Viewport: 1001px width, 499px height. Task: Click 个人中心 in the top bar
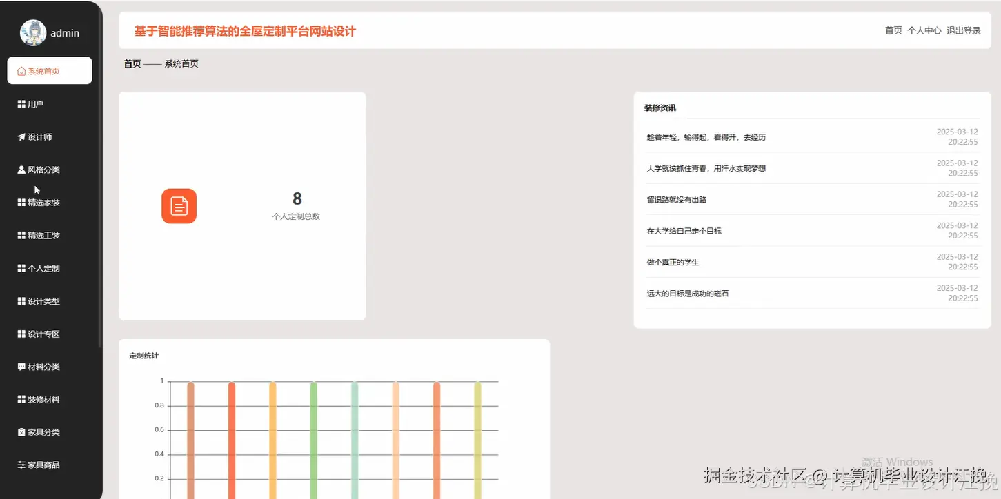point(923,30)
